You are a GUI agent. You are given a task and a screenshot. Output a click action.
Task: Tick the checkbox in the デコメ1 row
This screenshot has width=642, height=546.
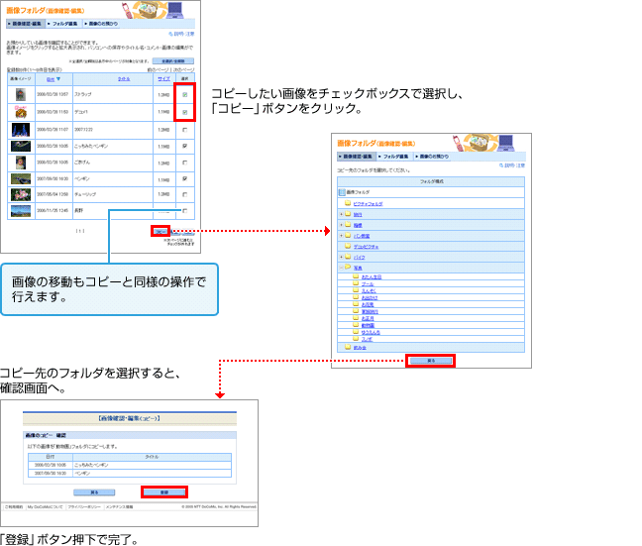click(185, 112)
